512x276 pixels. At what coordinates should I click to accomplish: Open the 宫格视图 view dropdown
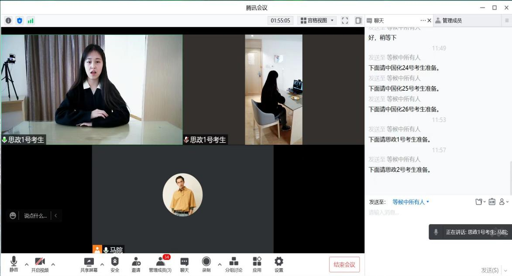pos(317,20)
